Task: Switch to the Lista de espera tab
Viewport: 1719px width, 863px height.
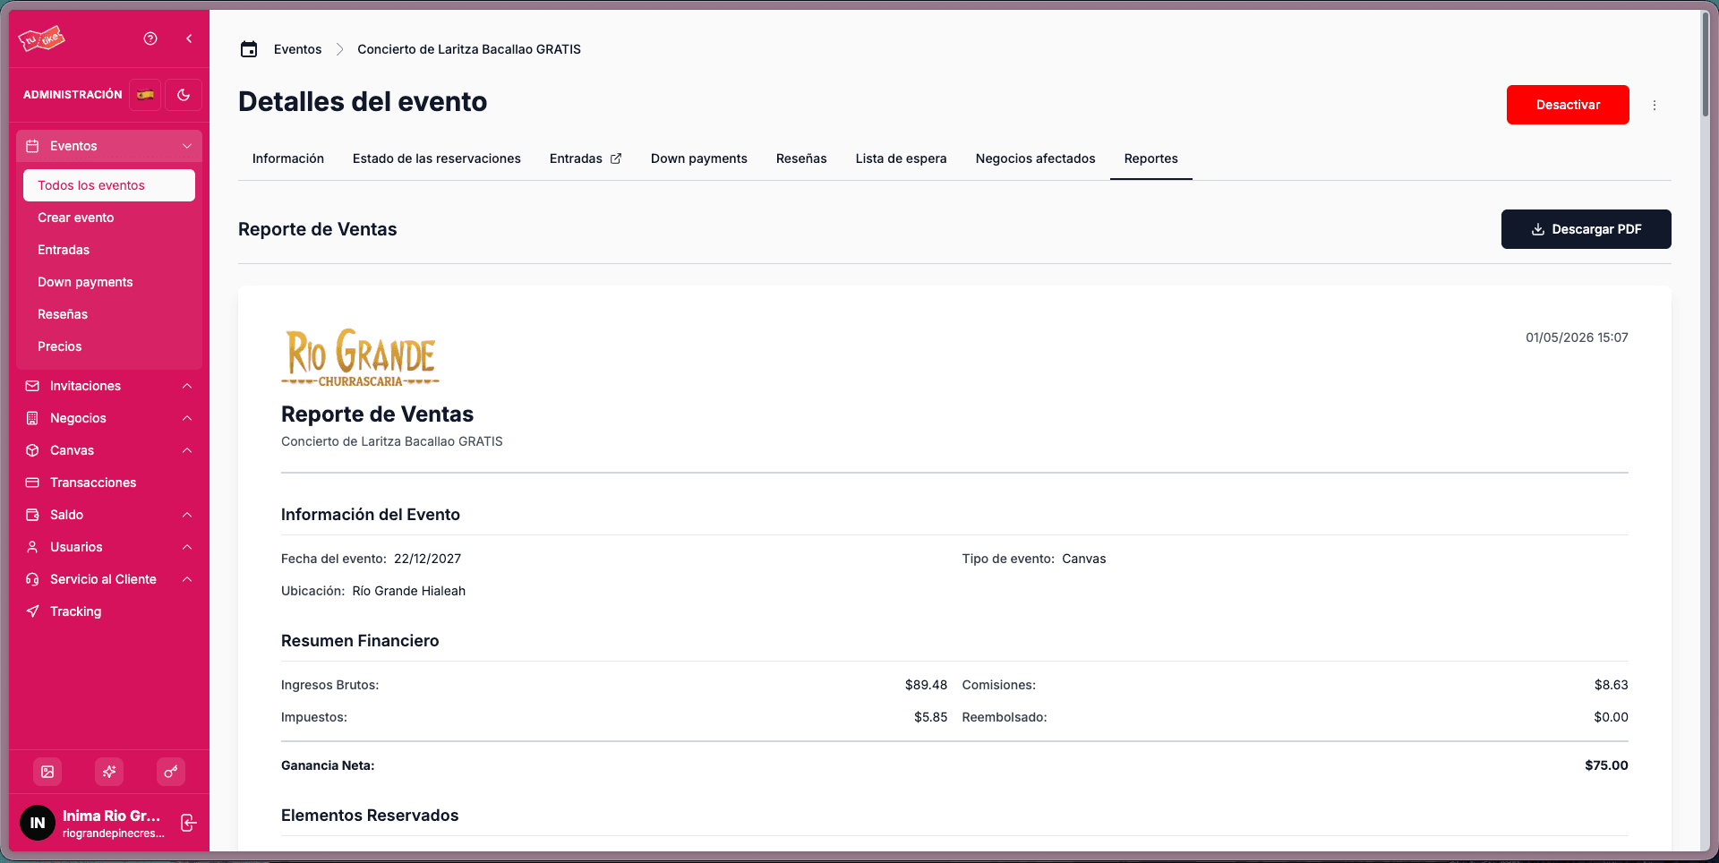Action: pyautogui.click(x=901, y=158)
